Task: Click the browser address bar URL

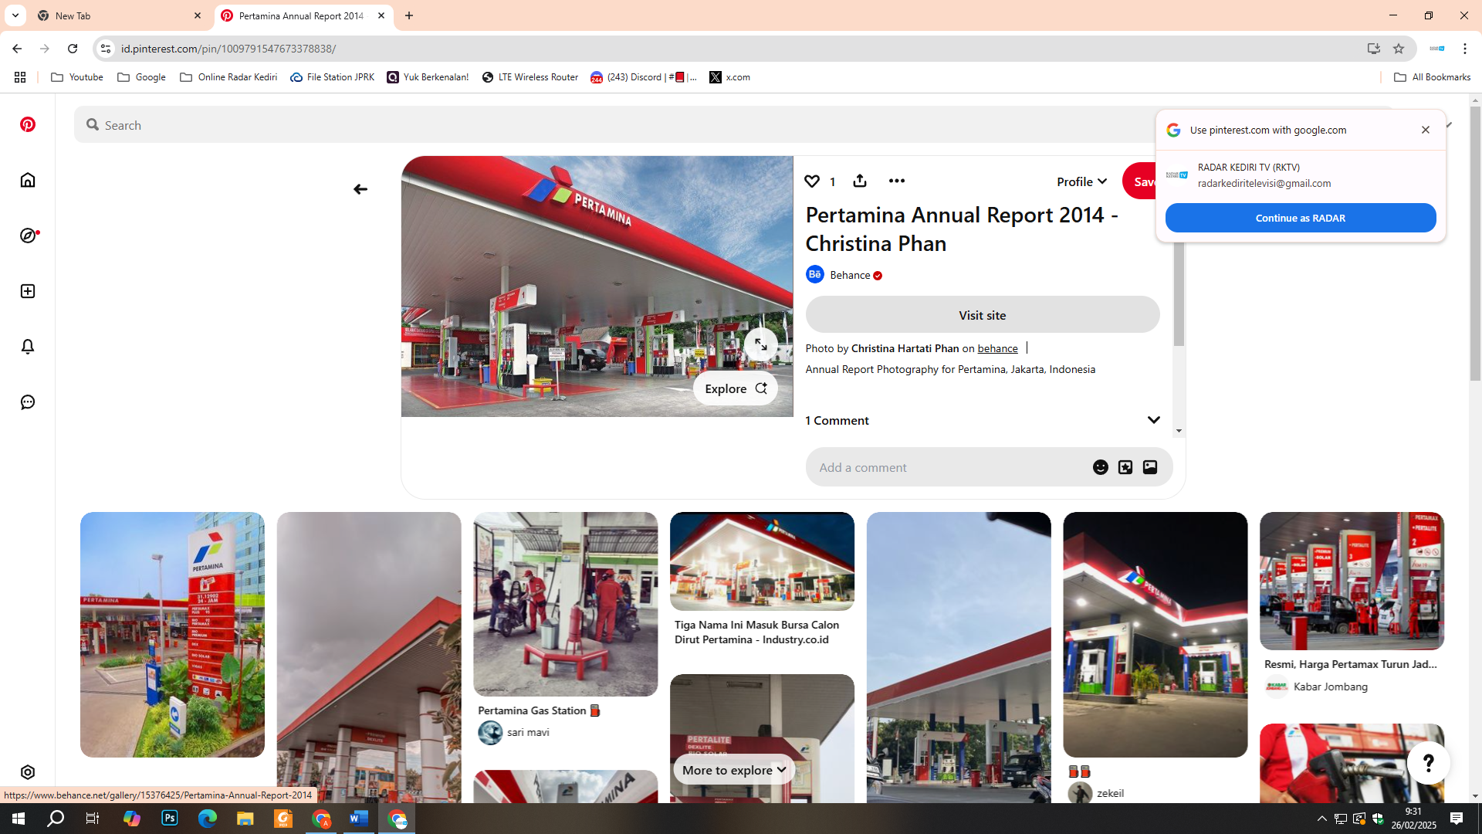Action: 228,49
